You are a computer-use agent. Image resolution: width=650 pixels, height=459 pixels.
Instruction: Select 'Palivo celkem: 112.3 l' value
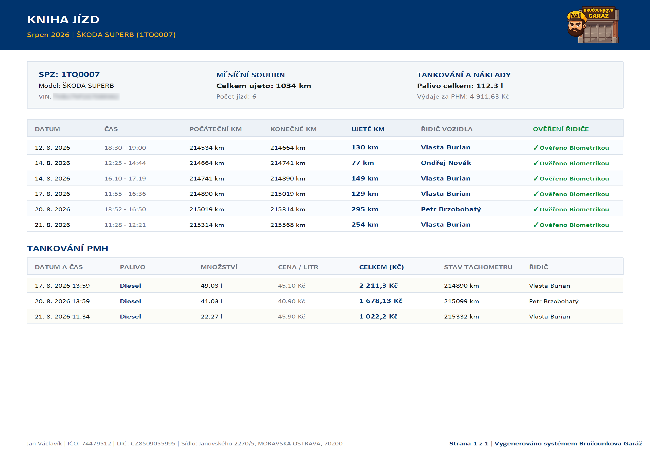click(x=460, y=86)
